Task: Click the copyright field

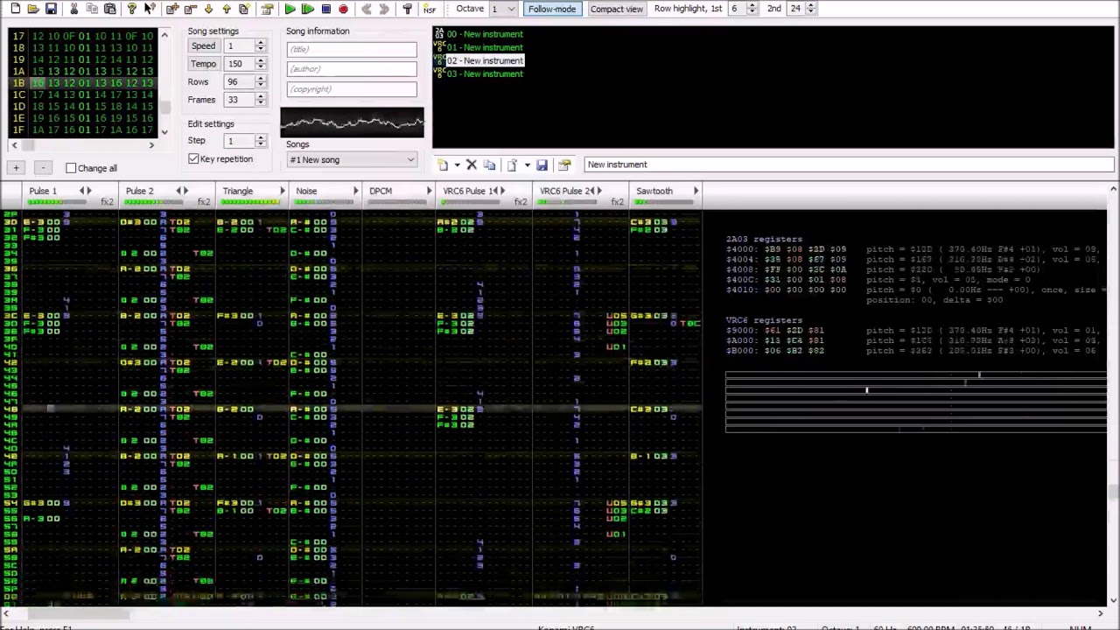Action: coord(352,89)
